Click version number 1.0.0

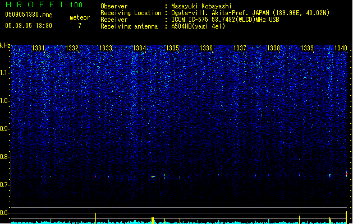76,4
